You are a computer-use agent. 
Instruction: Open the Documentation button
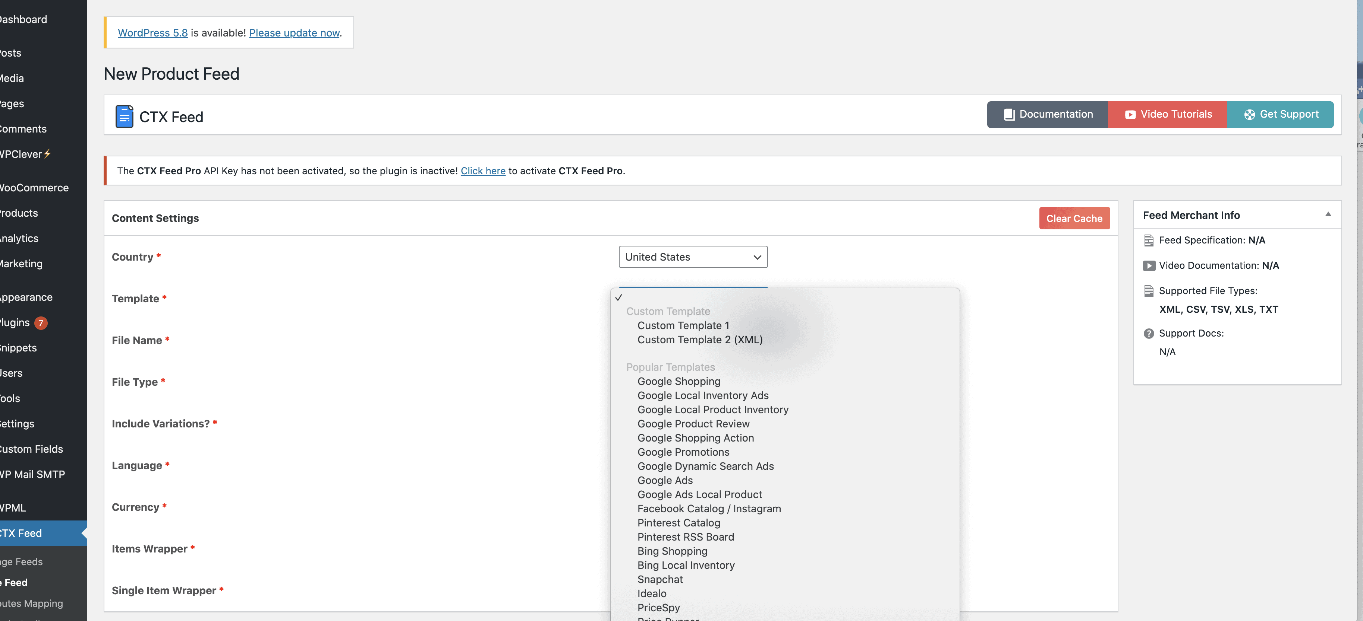[1047, 115]
